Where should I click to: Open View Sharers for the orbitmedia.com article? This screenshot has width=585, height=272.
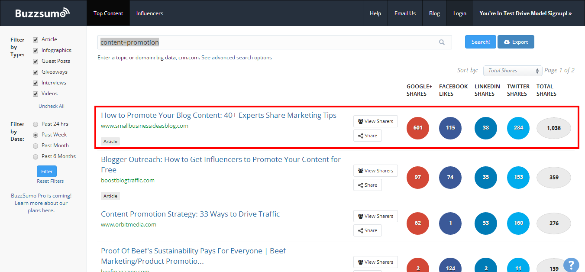[375, 216]
